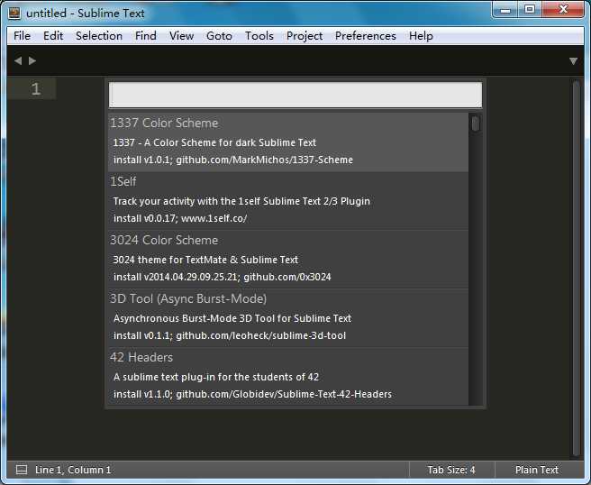
Task: Open the Preferences menu
Action: click(x=365, y=36)
